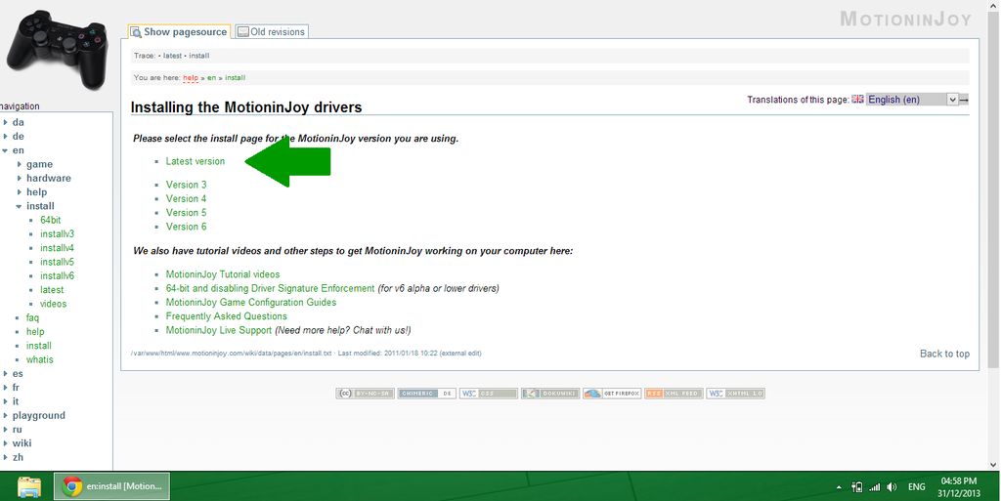
Task: Open the 'latest' navigation page
Action: (x=52, y=290)
